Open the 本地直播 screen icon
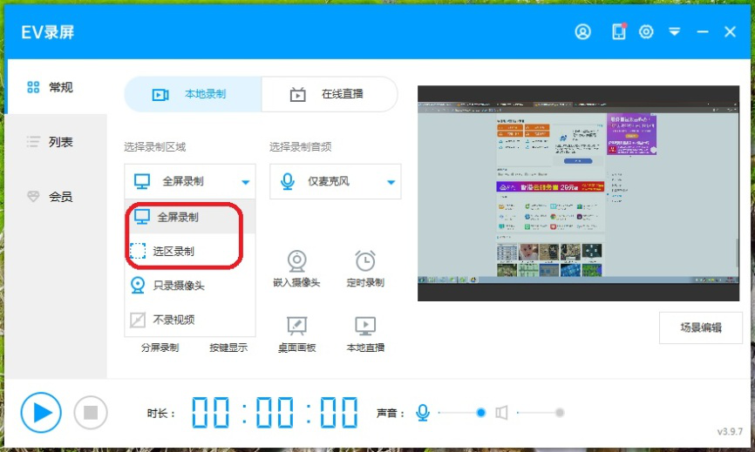Image resolution: width=755 pixels, height=452 pixels. (x=365, y=326)
